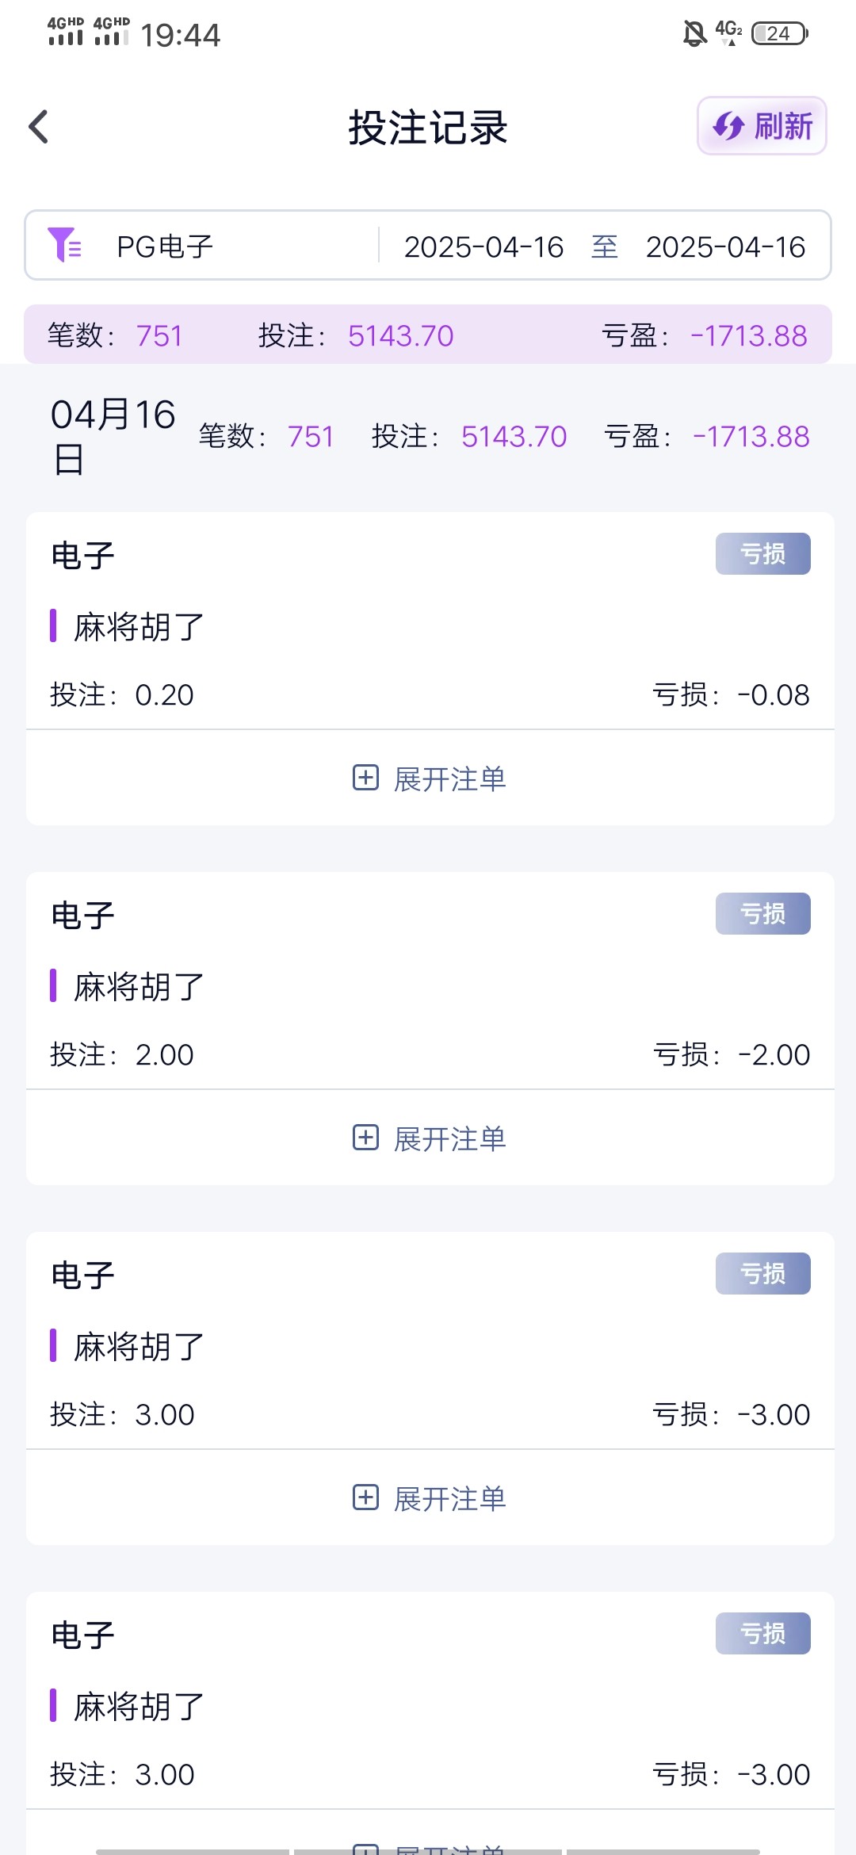
Task: Open the PG电子 game filter dropdown
Action: click(x=165, y=247)
